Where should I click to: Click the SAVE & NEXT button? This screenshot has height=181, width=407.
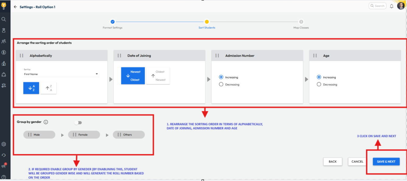[386, 162]
